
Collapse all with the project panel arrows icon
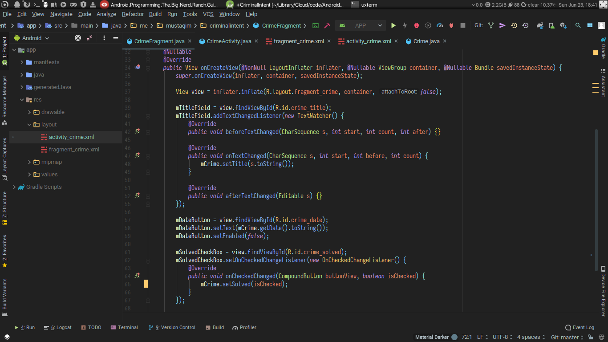pos(89,38)
